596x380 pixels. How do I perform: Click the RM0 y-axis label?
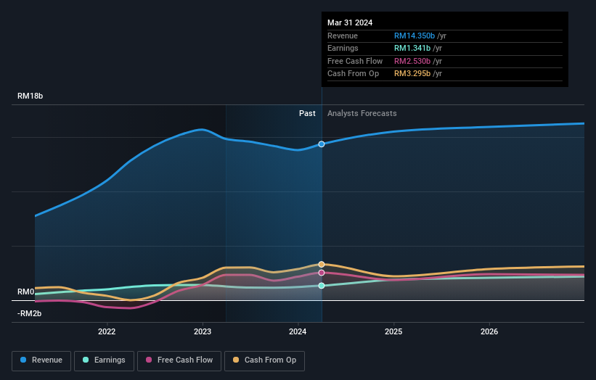coord(26,292)
